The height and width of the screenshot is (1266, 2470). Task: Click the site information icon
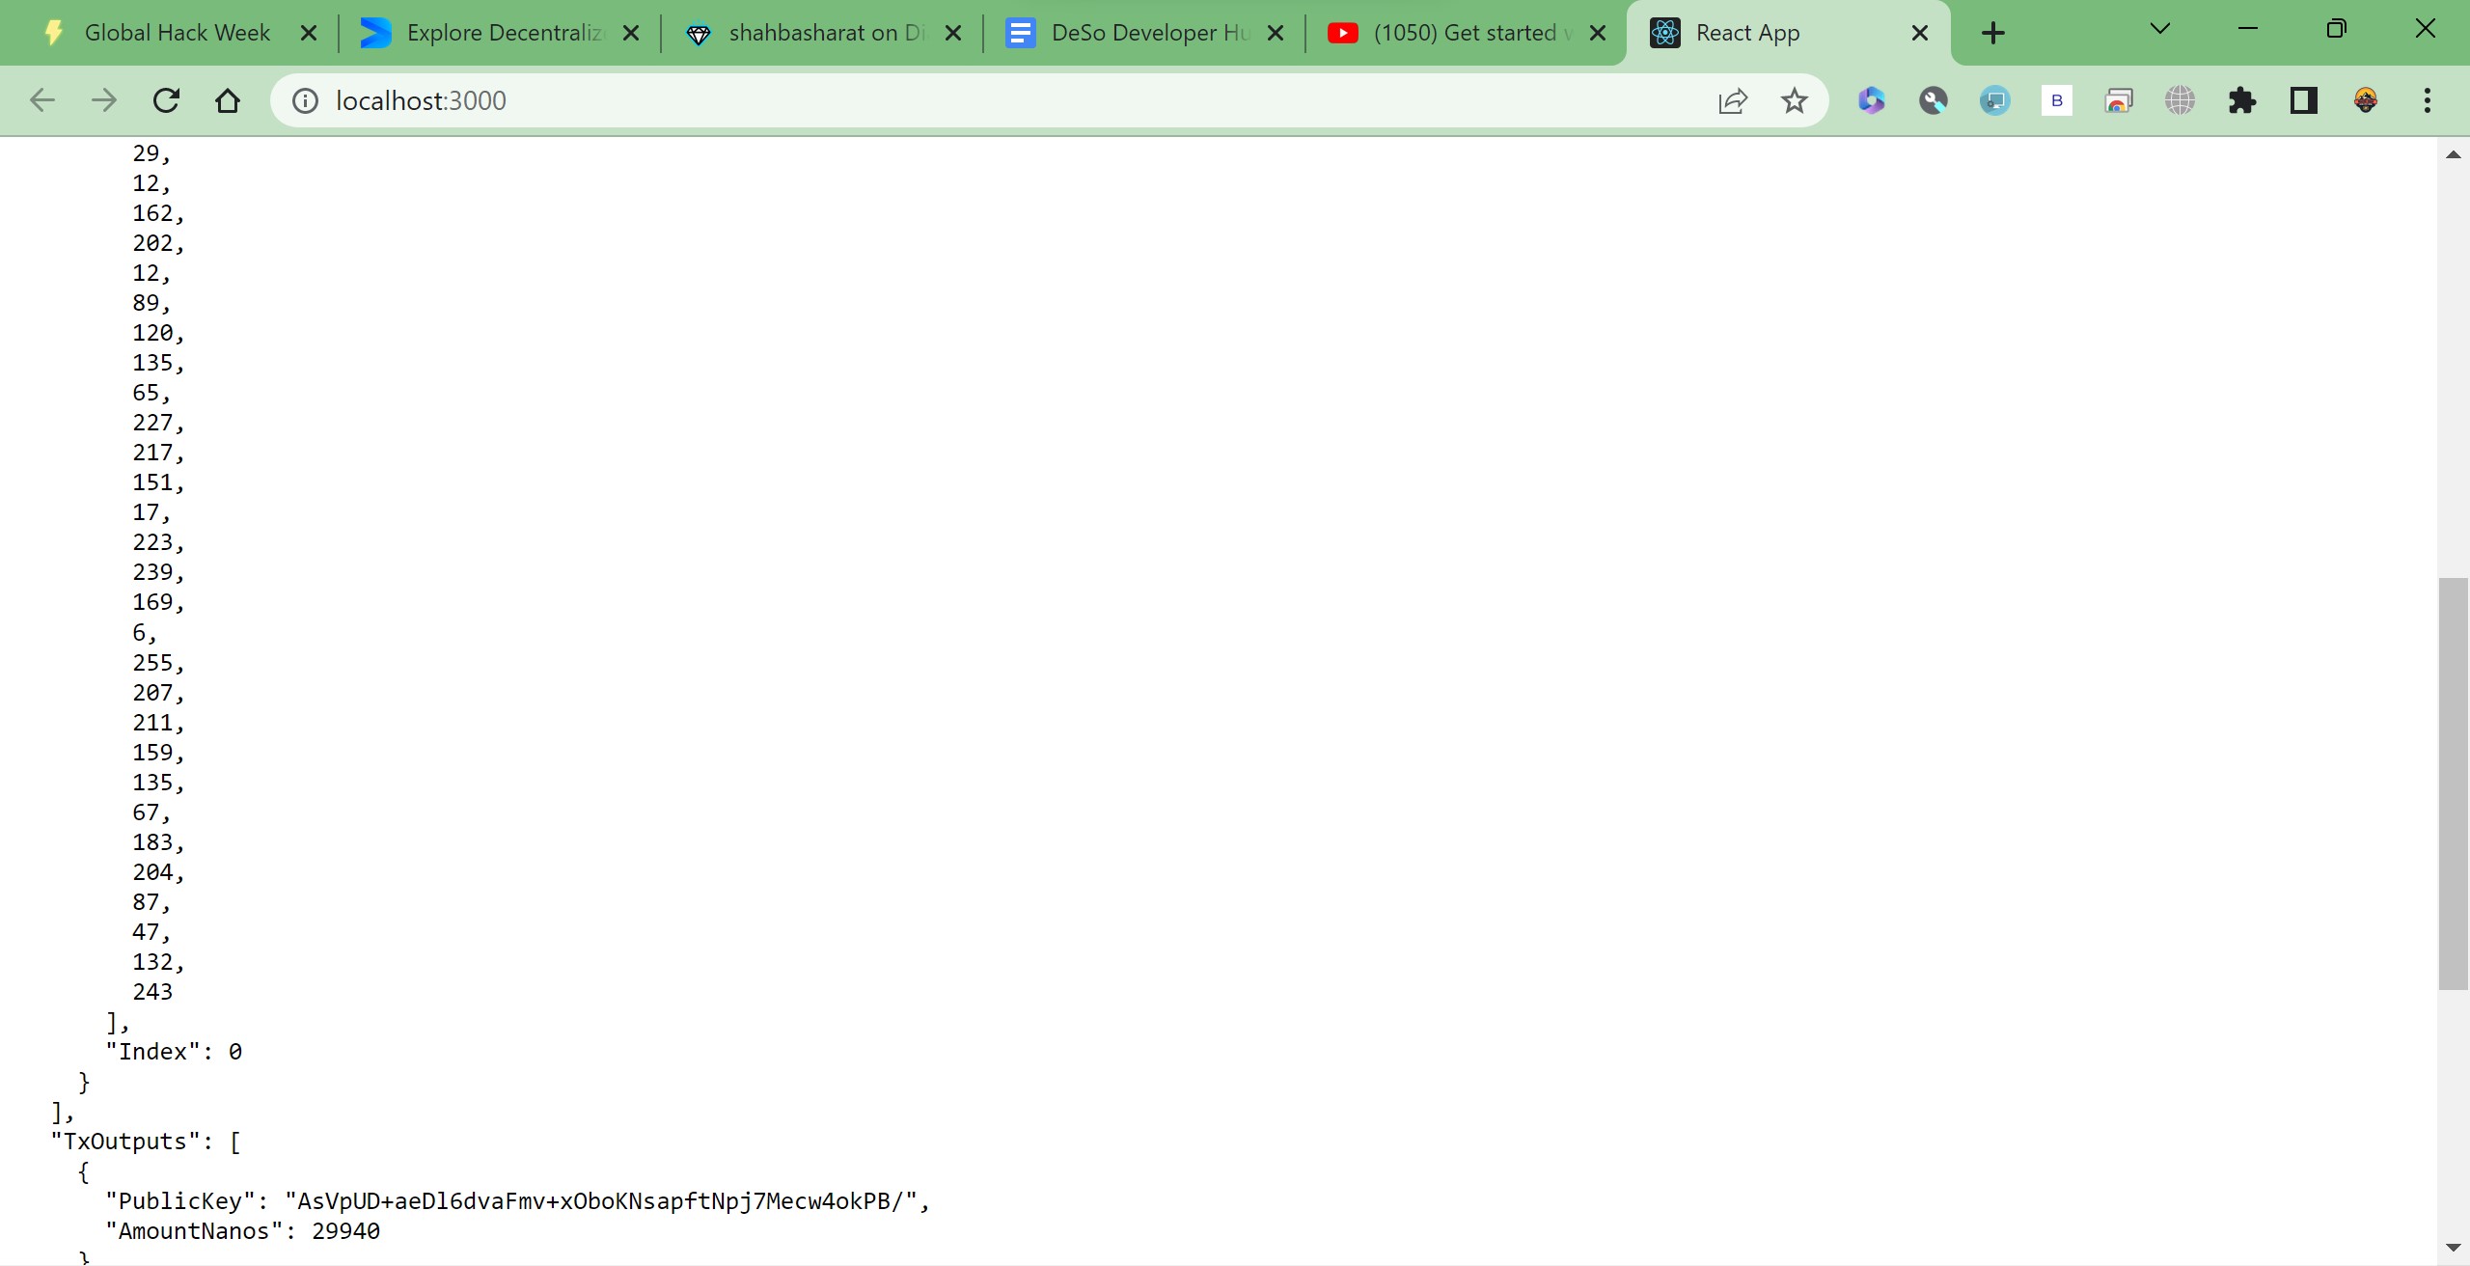pos(305,100)
